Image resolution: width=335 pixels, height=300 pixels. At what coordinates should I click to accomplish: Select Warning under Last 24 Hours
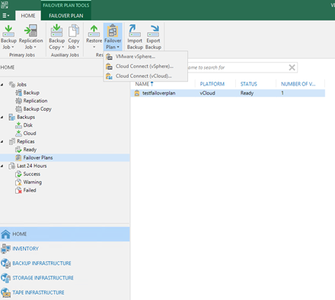click(x=33, y=182)
